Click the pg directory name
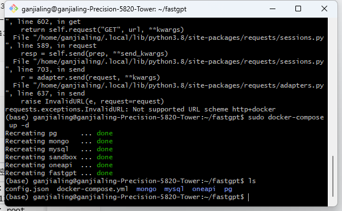342x211 pixels. click(228, 189)
